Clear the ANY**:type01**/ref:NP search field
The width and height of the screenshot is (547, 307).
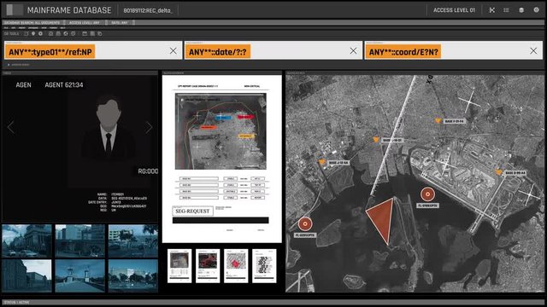[x=173, y=51]
